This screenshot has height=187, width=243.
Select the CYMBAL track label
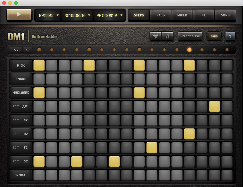pyautogui.click(x=21, y=175)
